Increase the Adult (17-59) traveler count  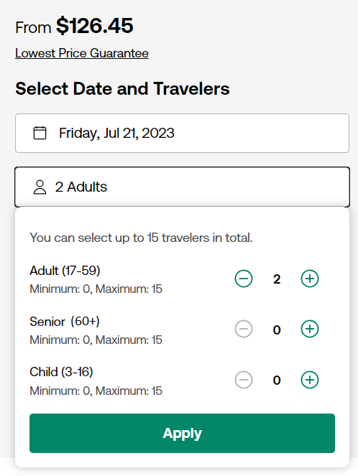coord(310,279)
